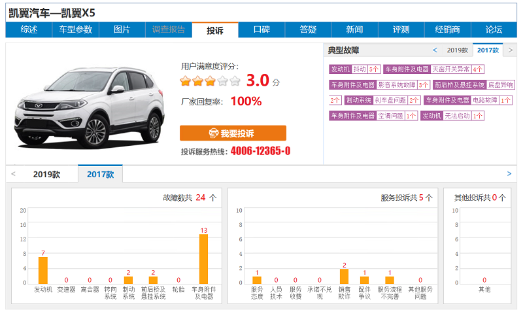The image size is (523, 312).
Task: Click the 服务态度 bar in service chart
Action: point(257,280)
